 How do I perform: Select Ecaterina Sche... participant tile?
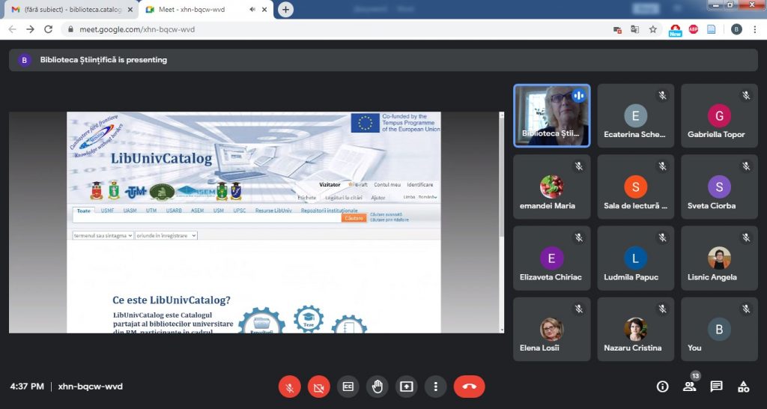pos(635,115)
